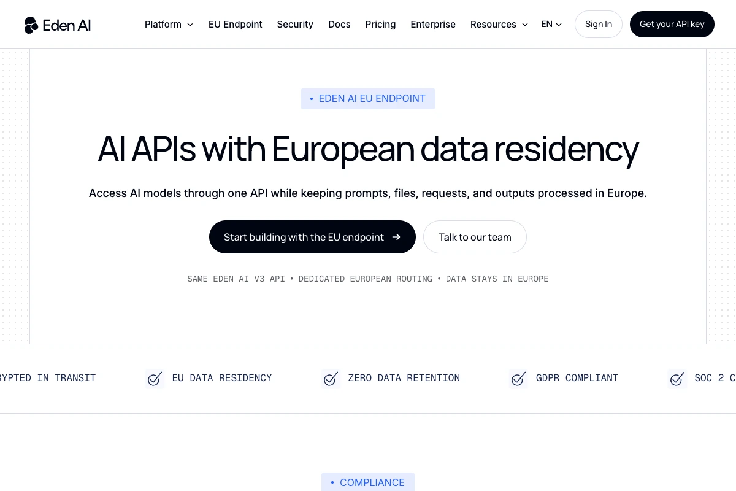Click Get your API key button
This screenshot has height=491, width=736.
(x=672, y=25)
